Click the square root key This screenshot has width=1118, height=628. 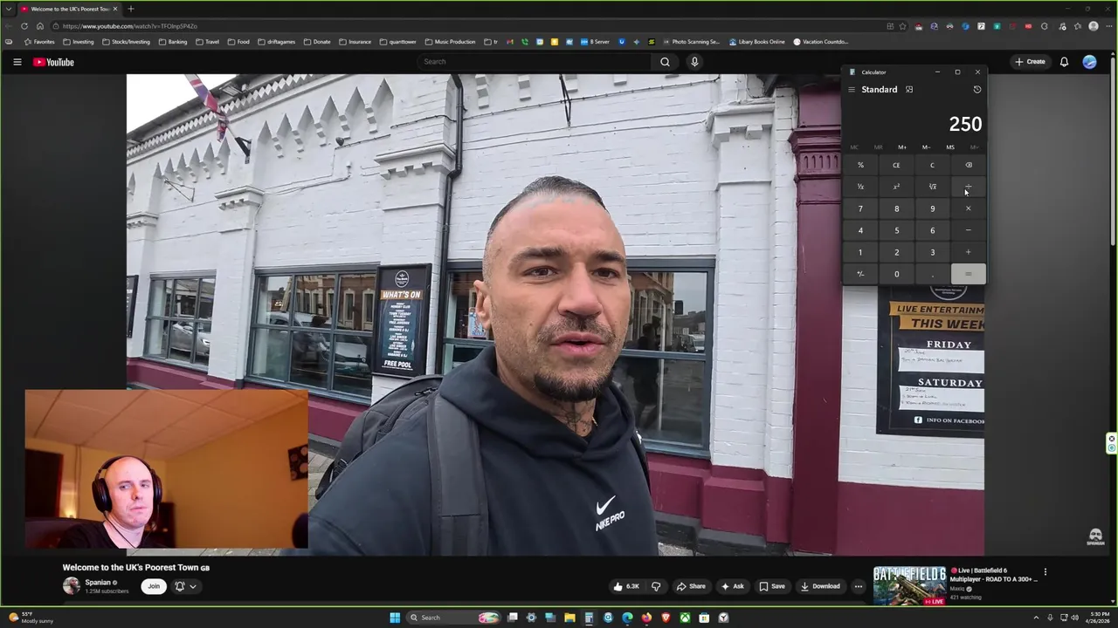[932, 187]
